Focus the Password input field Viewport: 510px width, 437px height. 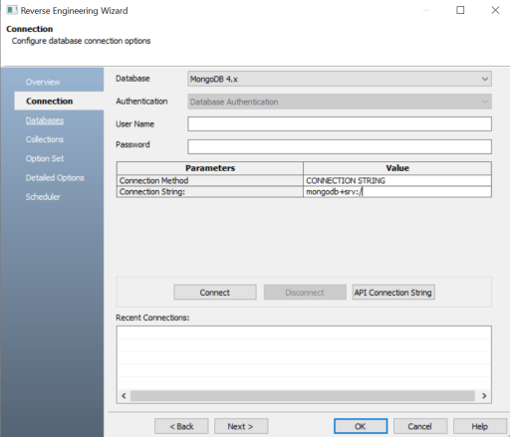[x=340, y=146]
